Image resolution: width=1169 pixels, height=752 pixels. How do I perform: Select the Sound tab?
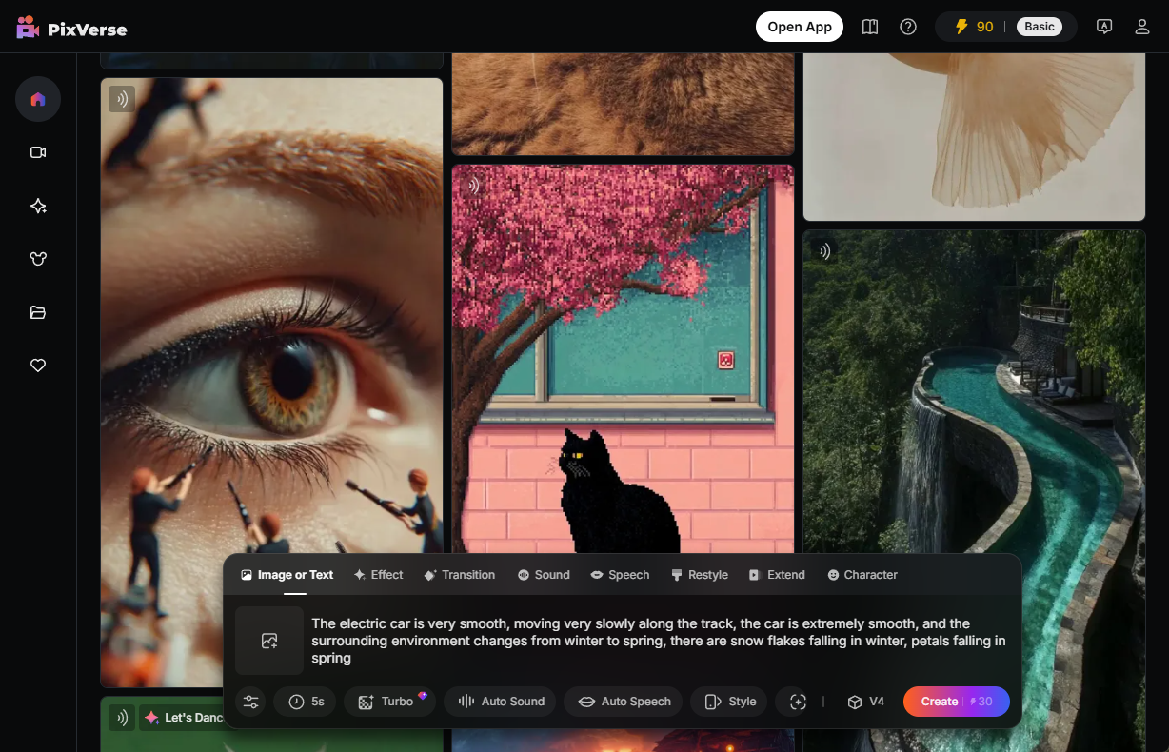pyautogui.click(x=544, y=575)
